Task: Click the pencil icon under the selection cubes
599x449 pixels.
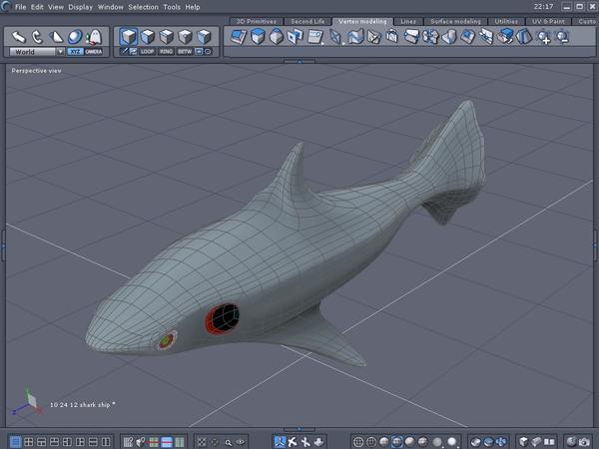Action: click(x=124, y=51)
